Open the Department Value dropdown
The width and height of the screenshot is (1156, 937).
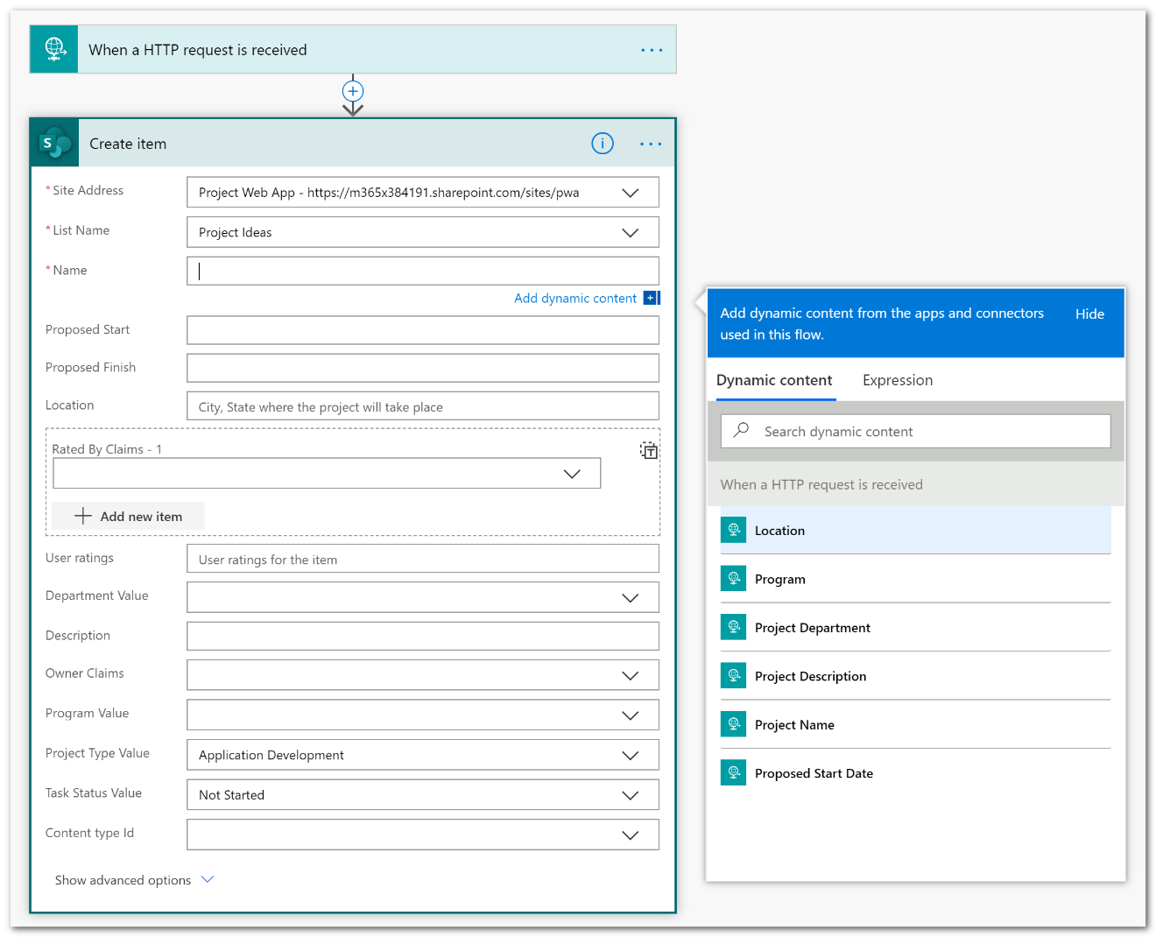[631, 598]
